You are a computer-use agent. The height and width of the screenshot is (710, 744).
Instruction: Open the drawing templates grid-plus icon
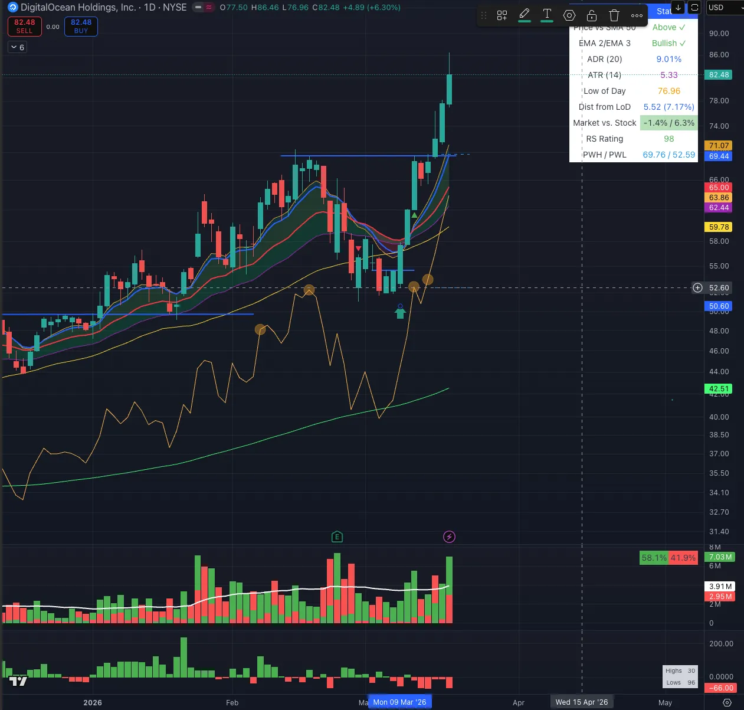pyautogui.click(x=502, y=16)
